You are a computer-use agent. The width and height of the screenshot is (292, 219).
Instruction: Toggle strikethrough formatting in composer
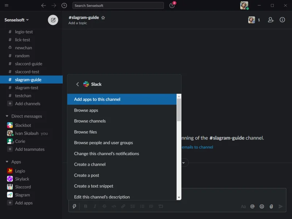(104, 206)
